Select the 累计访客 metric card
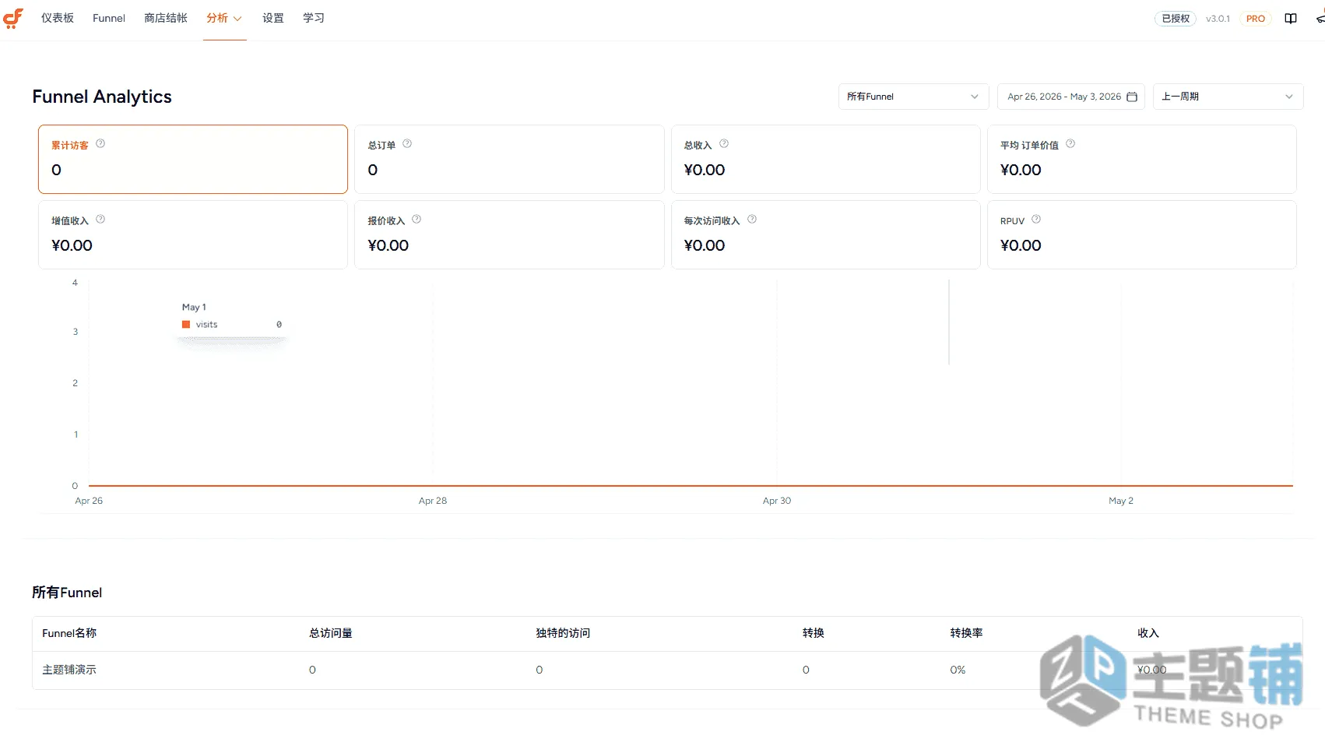 [193, 159]
